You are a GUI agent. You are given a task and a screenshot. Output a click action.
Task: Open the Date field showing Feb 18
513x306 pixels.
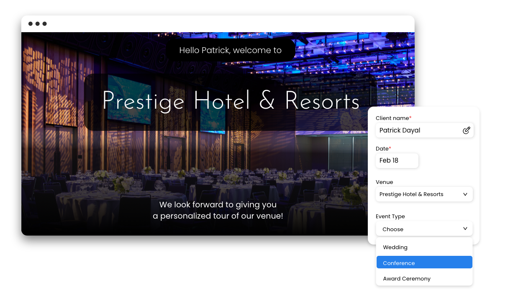click(x=397, y=161)
